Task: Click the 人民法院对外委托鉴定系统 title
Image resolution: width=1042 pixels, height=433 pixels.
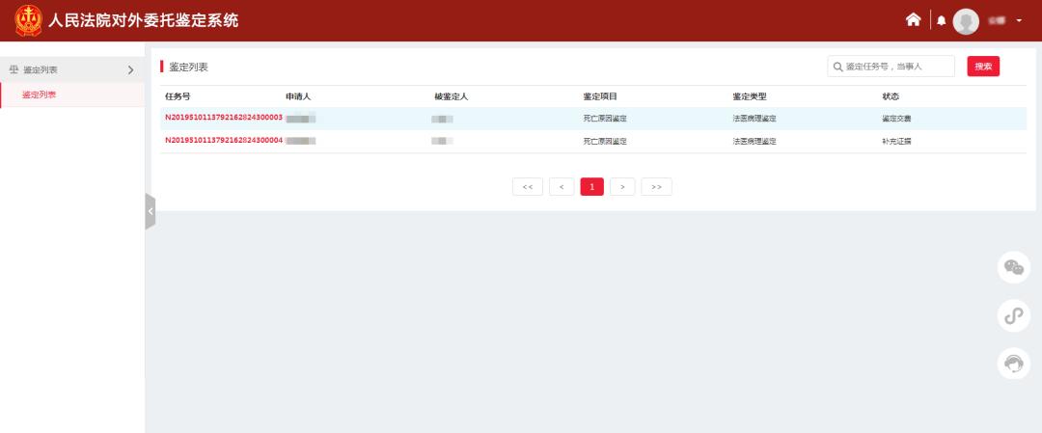Action: point(143,20)
